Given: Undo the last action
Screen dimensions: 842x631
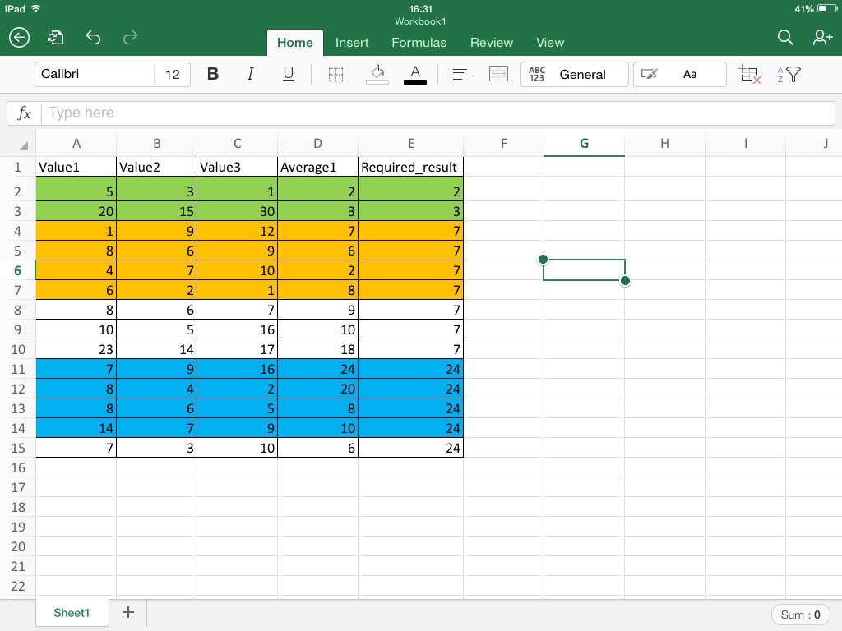Looking at the screenshot, I should (93, 38).
